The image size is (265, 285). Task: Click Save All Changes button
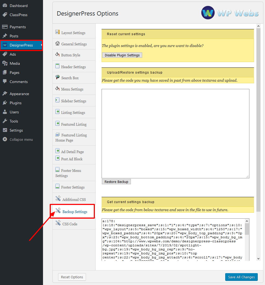(x=241, y=277)
